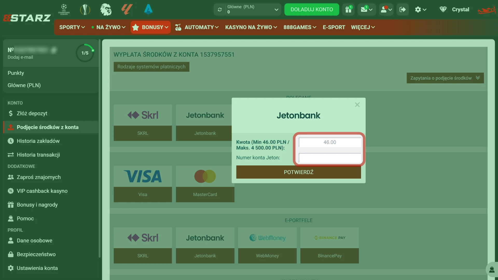Viewport: 498px width, 280px height.
Task: Expand Zapytania o podjęcie środków
Action: coord(445,78)
